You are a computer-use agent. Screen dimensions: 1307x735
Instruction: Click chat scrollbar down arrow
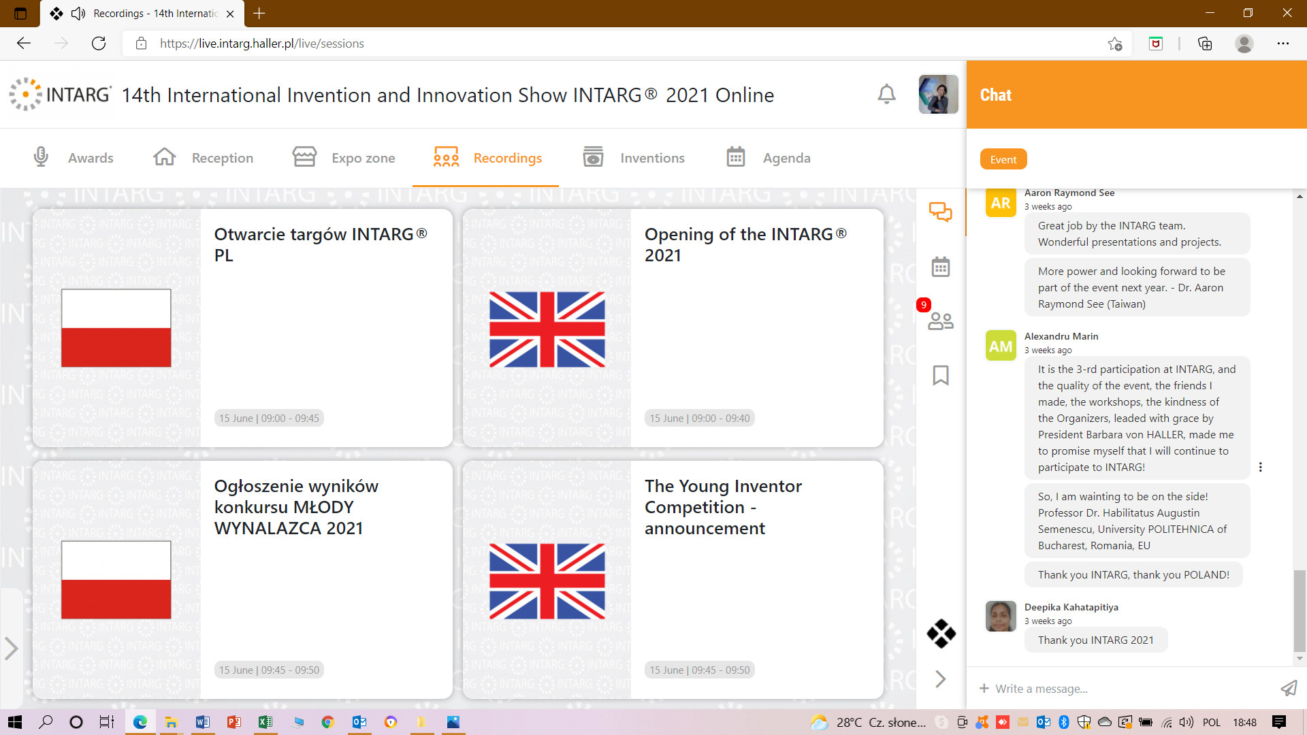1300,658
